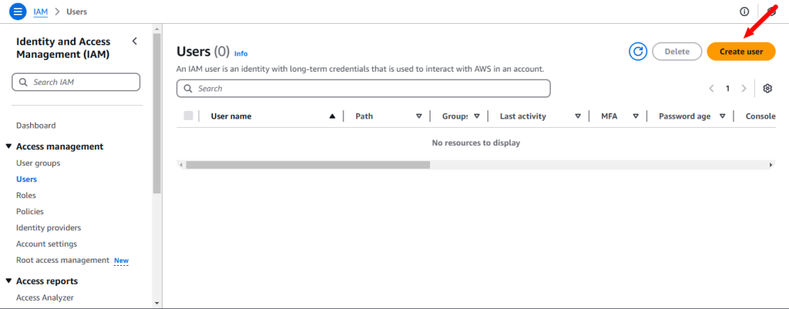This screenshot has height=309, width=789.
Task: Open Identity providers in sidebar
Action: 49,227
